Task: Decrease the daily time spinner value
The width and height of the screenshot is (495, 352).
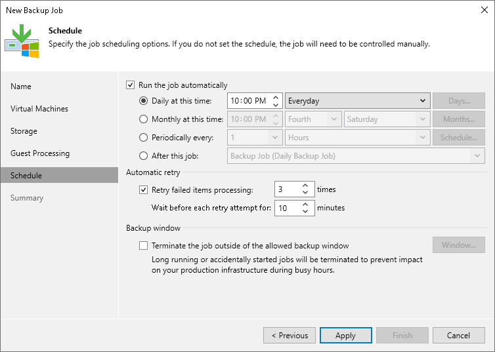Action: (276, 104)
